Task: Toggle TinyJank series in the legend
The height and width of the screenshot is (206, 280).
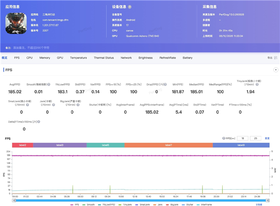Action: [x=125, y=205]
